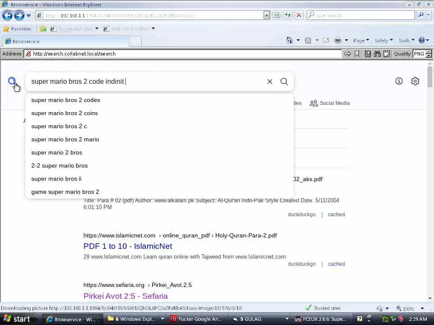Click the Browservice icon left of binoculars

367,54
